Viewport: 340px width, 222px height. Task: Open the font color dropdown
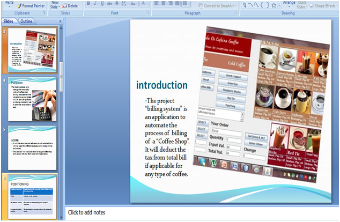pos(145,3)
